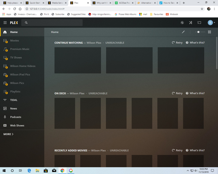Switch to 'How to Take' browser tab

pyautogui.click(x=169, y=3)
